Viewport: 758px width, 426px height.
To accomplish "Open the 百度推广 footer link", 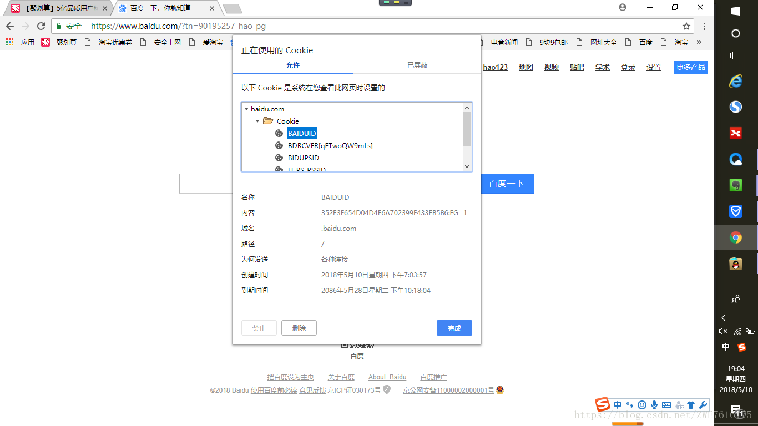I will 433,377.
